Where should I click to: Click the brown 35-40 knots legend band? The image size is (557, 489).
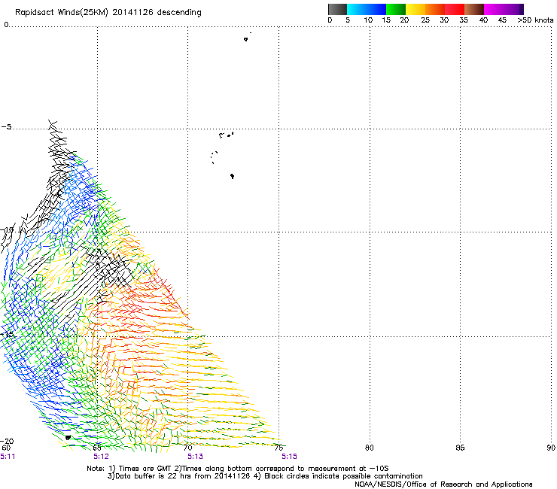coord(474,9)
